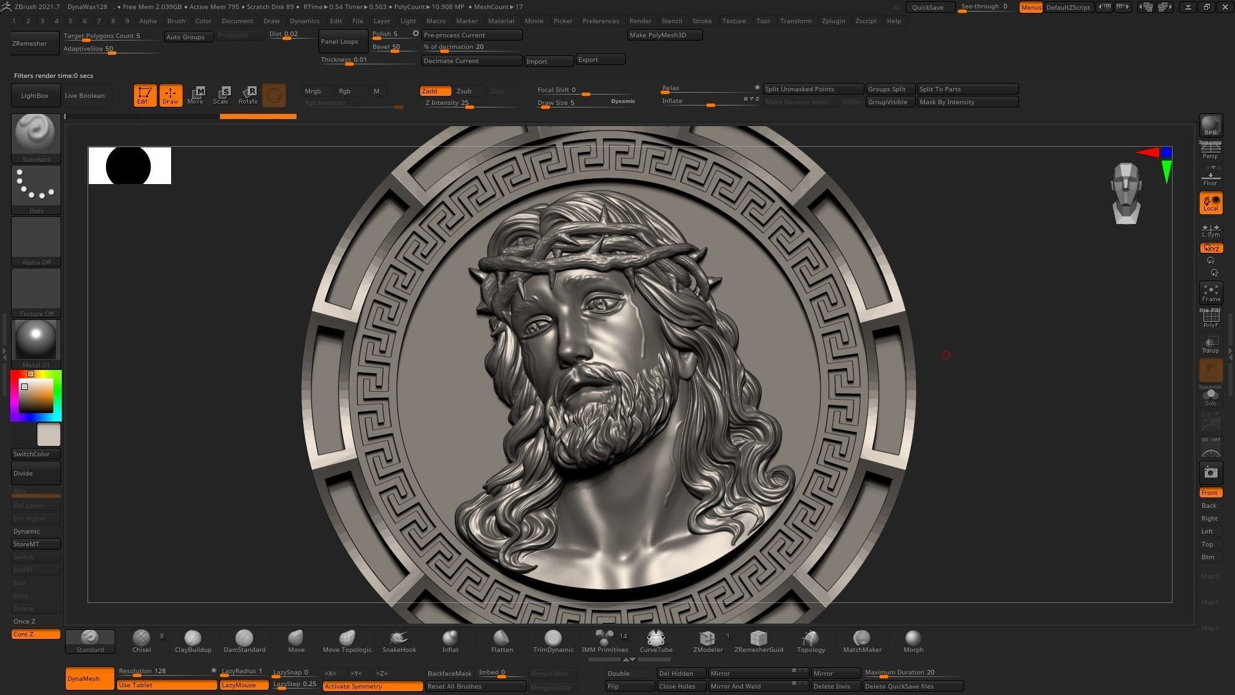This screenshot has height=695, width=1235.
Task: Expand the brush tray divider arrows
Action: tap(630, 660)
